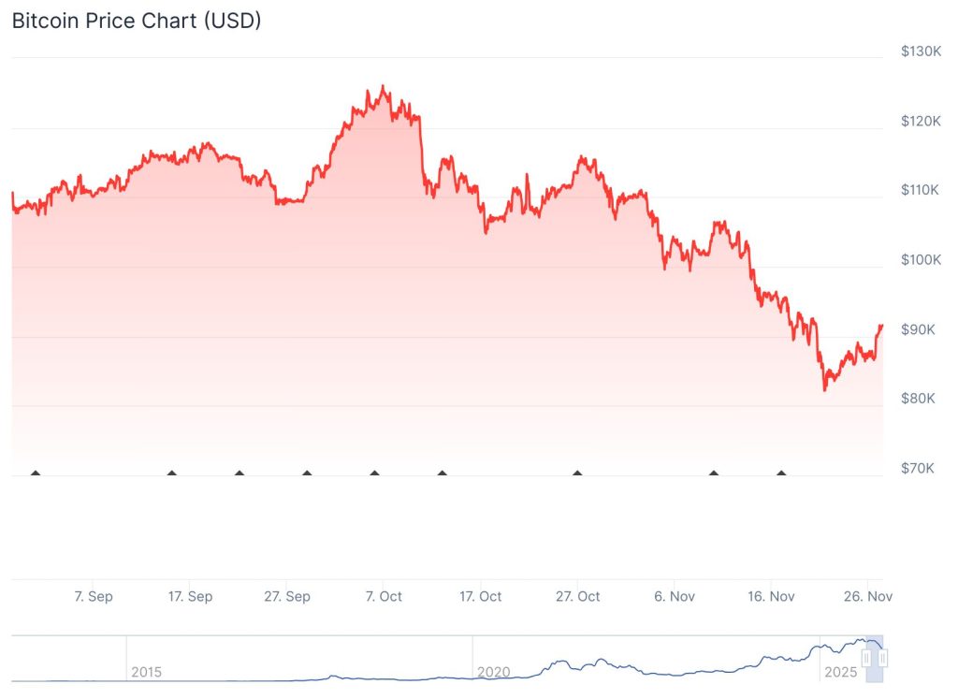Click the 7. Sep date axis label
This screenshot has height=699, width=958.
point(94,596)
